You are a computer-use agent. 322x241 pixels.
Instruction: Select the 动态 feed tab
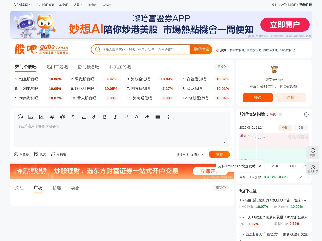tap(75, 188)
